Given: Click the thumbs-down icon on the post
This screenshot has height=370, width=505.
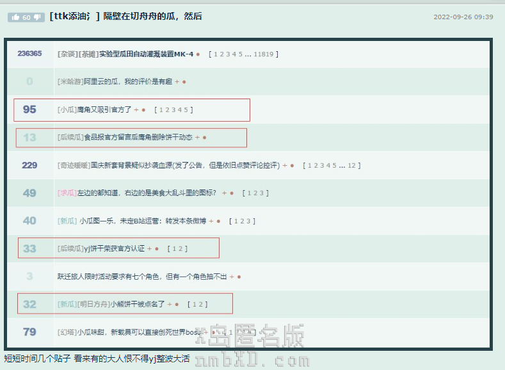Looking at the screenshot, I should (x=38, y=17).
